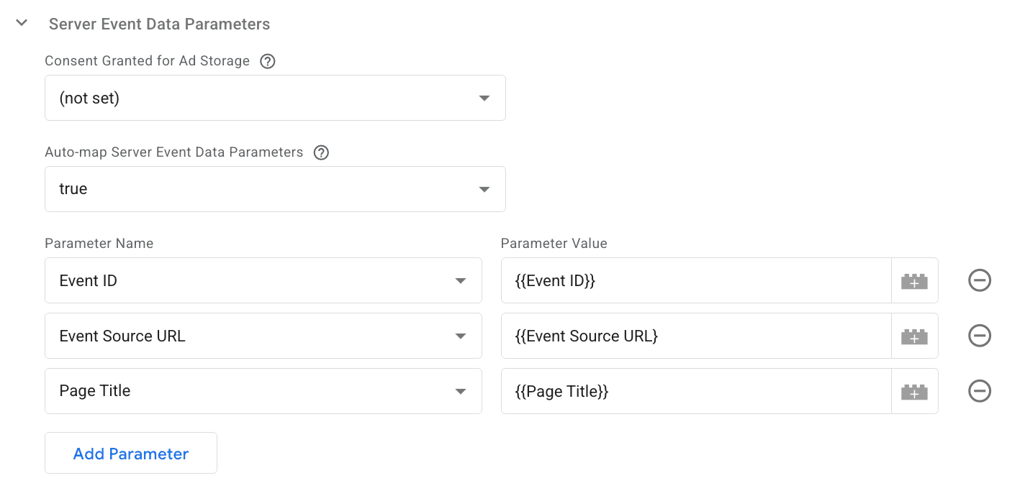1025x496 pixels.
Task: Focus the {{Event Source URL} value field
Action: (696, 336)
